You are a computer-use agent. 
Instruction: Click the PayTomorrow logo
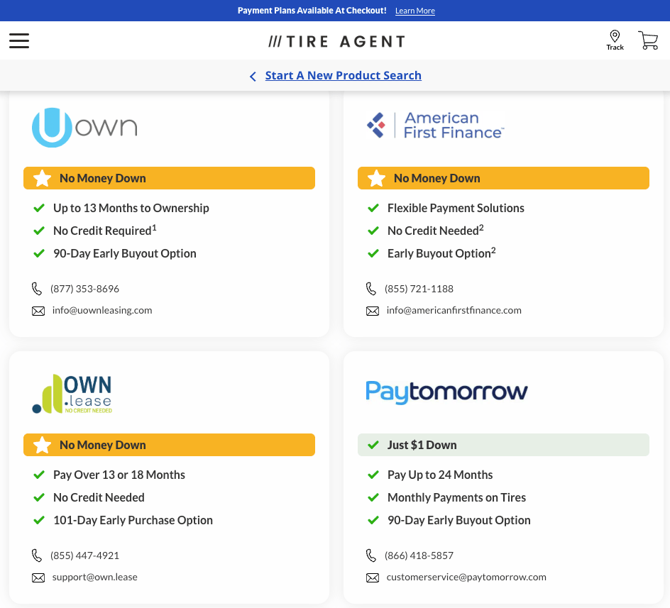coord(446,392)
